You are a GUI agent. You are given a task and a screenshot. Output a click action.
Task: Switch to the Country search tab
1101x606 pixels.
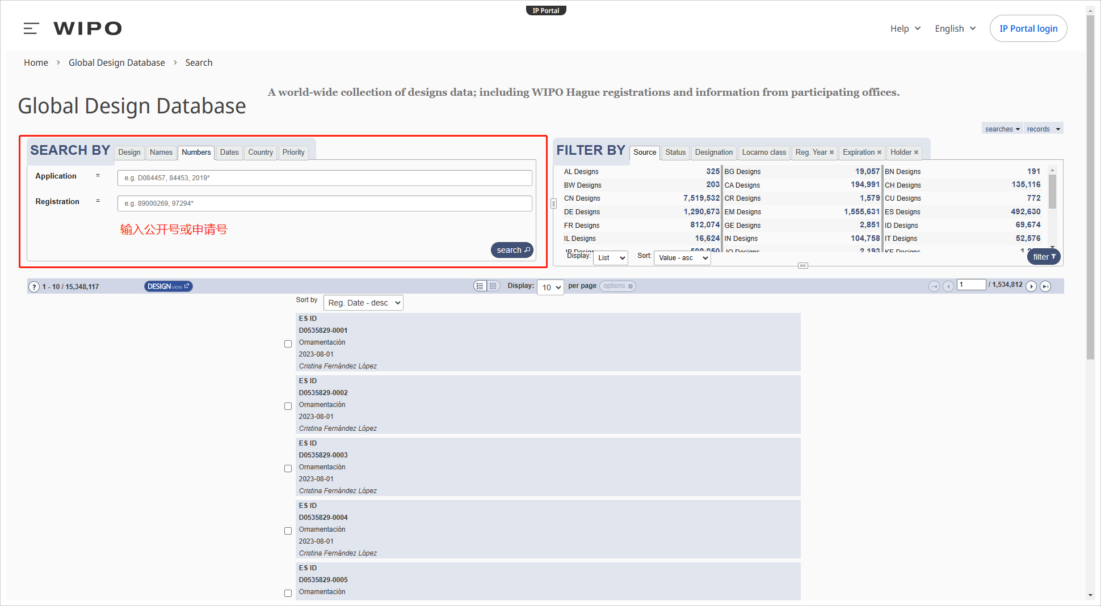[260, 152]
